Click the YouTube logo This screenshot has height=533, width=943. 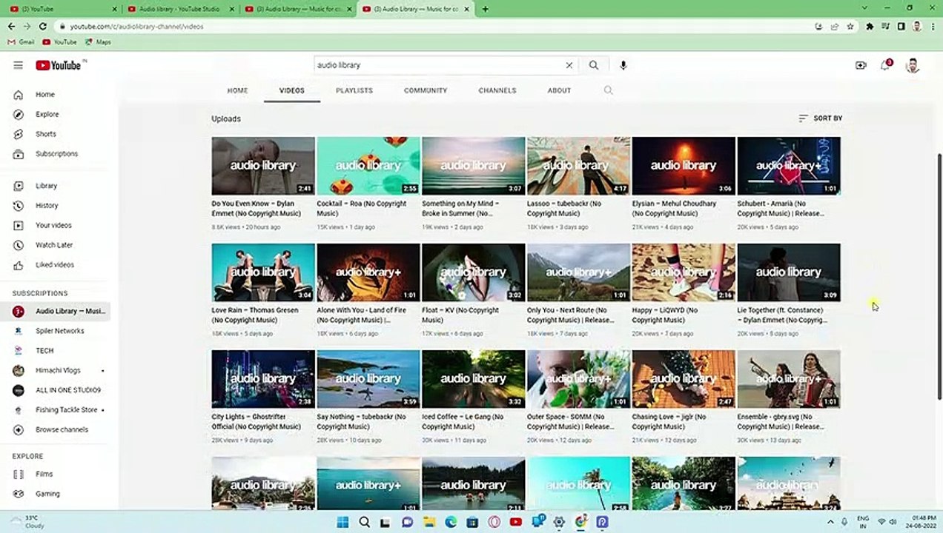pos(59,65)
